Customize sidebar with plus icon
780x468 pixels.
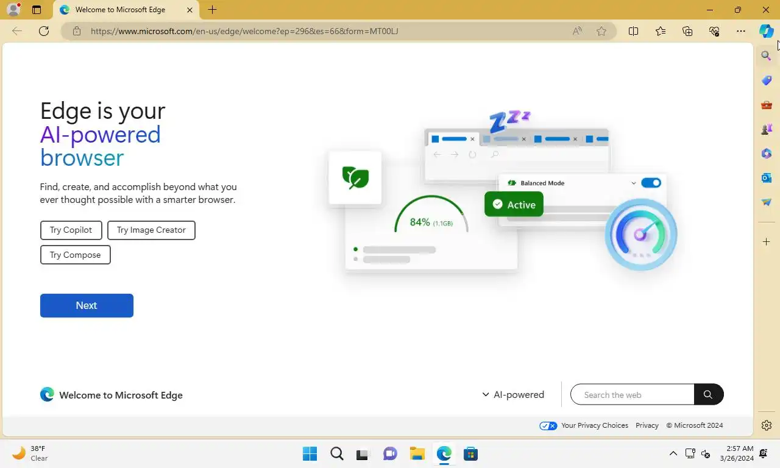(767, 242)
